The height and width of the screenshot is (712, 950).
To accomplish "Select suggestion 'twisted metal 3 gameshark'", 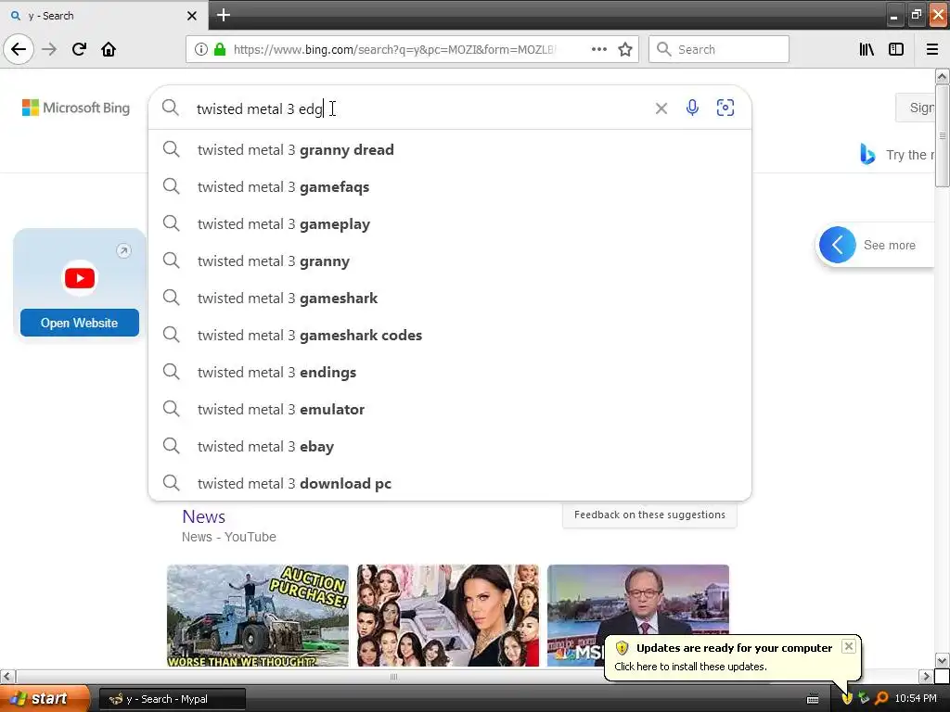I will [x=450, y=298].
